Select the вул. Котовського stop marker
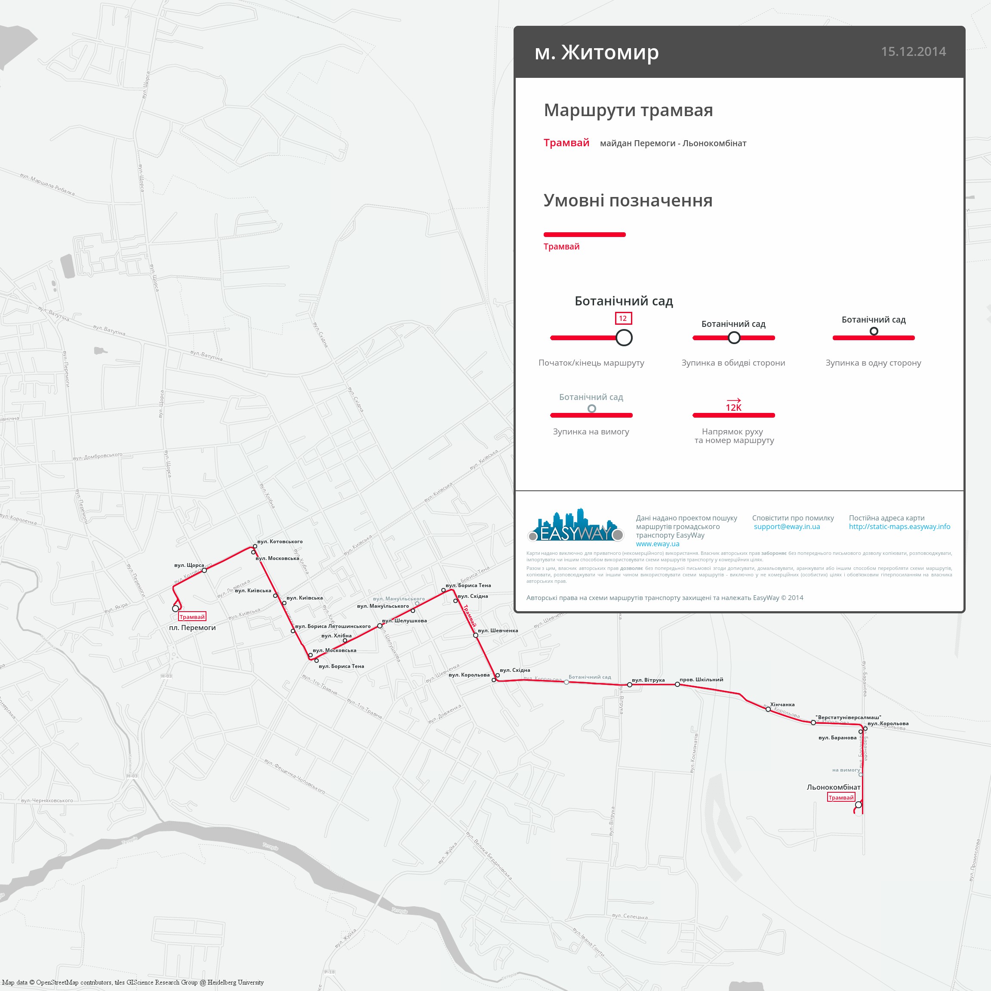The image size is (991, 991). [255, 546]
